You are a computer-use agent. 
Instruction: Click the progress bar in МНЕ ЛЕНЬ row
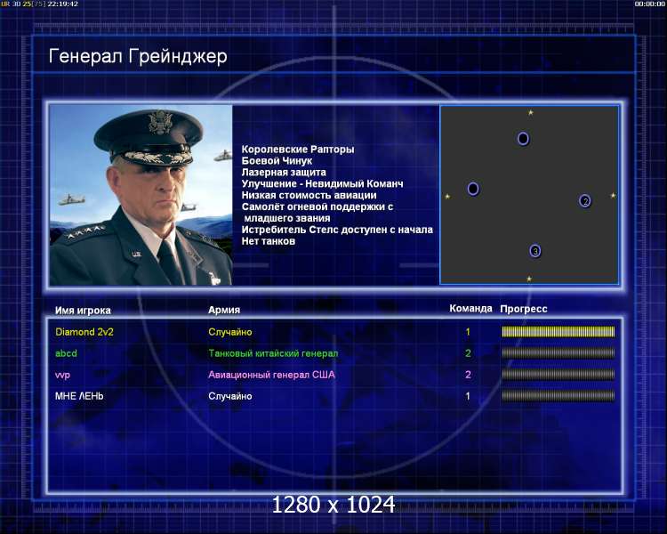click(x=559, y=396)
